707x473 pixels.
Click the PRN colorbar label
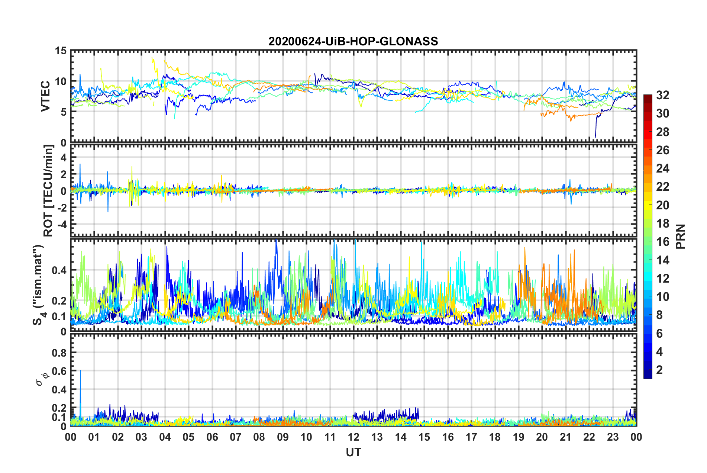(x=681, y=236)
